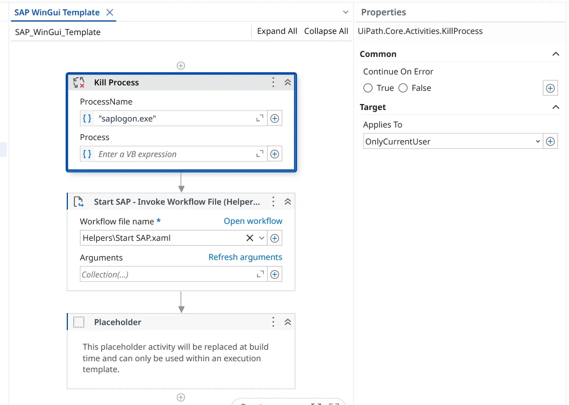Click the Placeholder title text
This screenshot has width=569, height=405.
click(118, 322)
